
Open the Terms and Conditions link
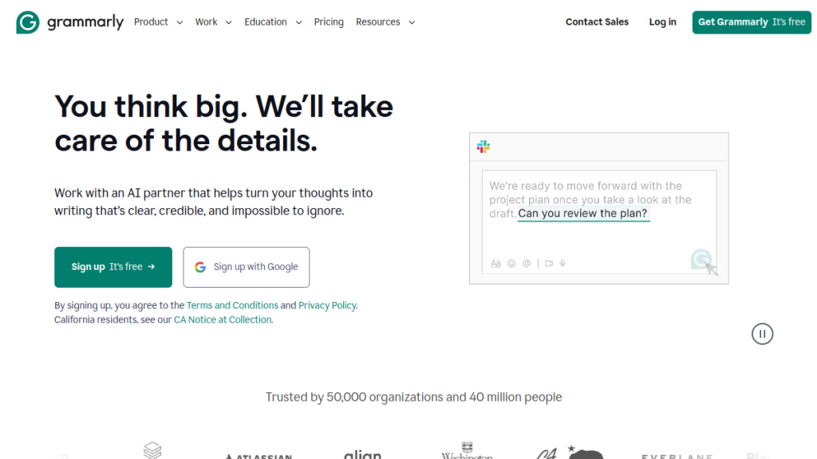tap(232, 305)
